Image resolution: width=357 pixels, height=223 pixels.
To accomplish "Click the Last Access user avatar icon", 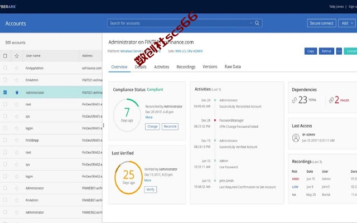I will pos(296,138).
